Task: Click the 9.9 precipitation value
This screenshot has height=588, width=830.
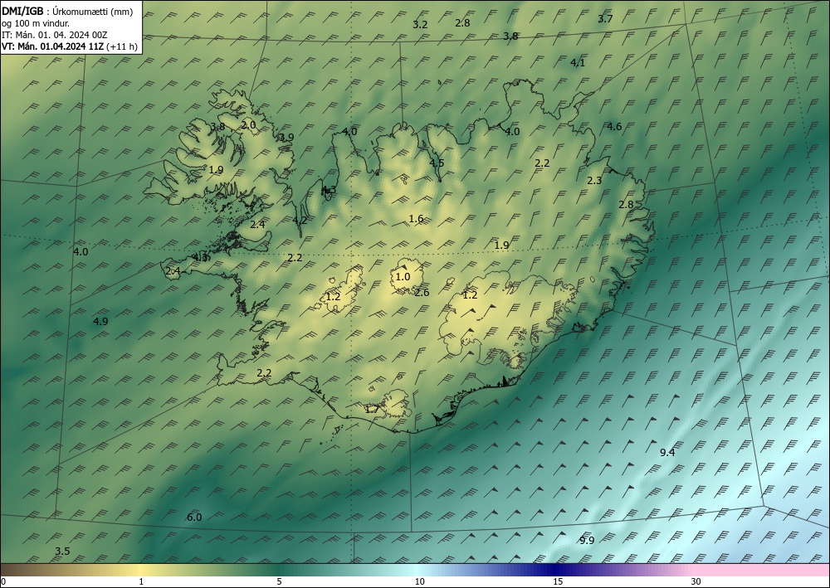Action: click(587, 540)
